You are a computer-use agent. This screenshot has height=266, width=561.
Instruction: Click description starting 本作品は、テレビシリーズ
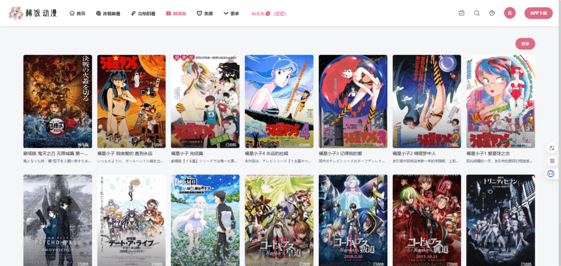pyautogui.click(x=277, y=161)
